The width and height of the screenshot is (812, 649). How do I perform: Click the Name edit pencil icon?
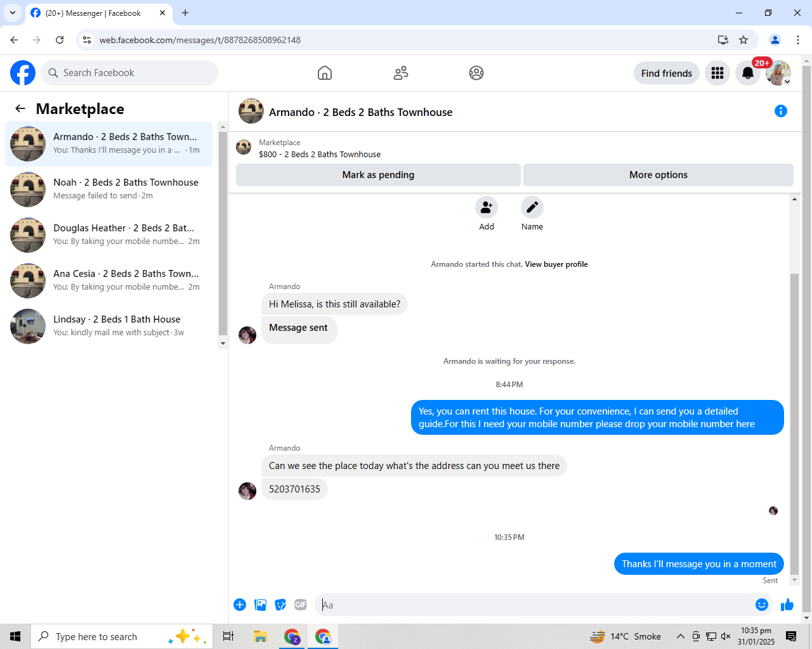click(532, 207)
